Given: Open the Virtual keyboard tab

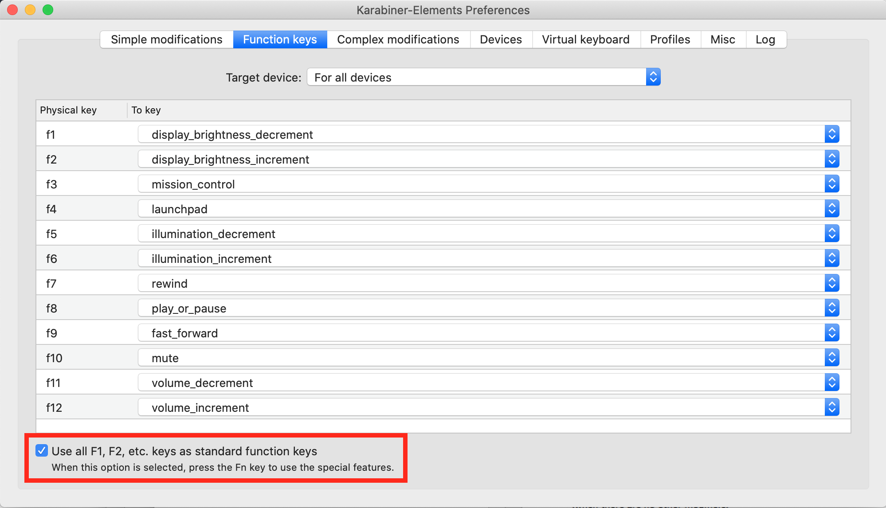Looking at the screenshot, I should (586, 39).
